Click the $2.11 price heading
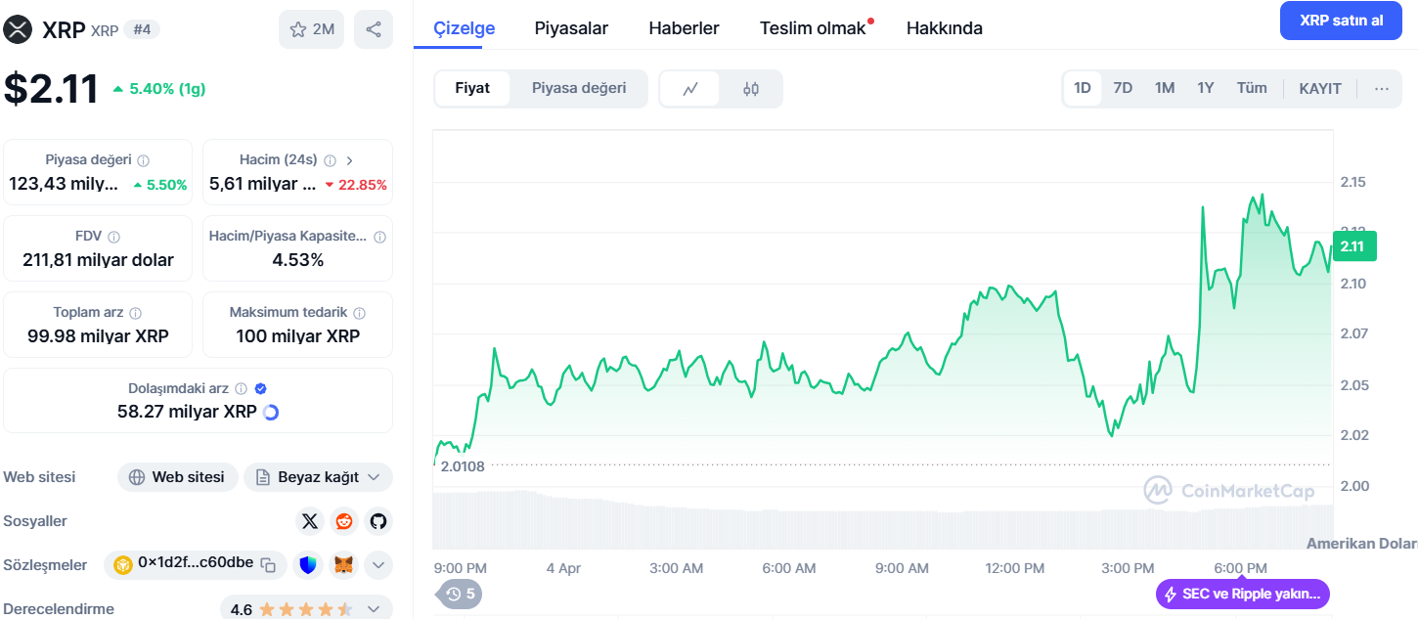Viewport: 1418px width, 619px height. 51,89
